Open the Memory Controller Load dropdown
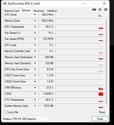The height and width of the screenshot is (125, 114). (35, 51)
